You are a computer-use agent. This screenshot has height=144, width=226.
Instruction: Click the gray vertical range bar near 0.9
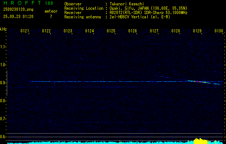(7, 83)
